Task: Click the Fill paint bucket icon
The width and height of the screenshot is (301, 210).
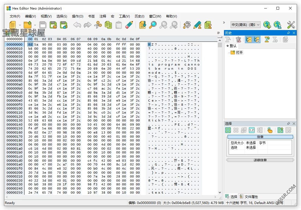Action: click(x=187, y=25)
